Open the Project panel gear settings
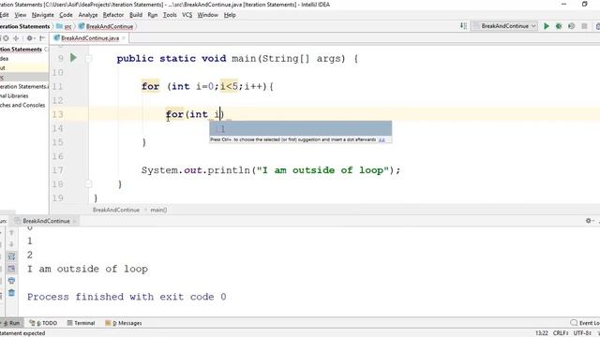This screenshot has height=337, width=600. pos(30,38)
